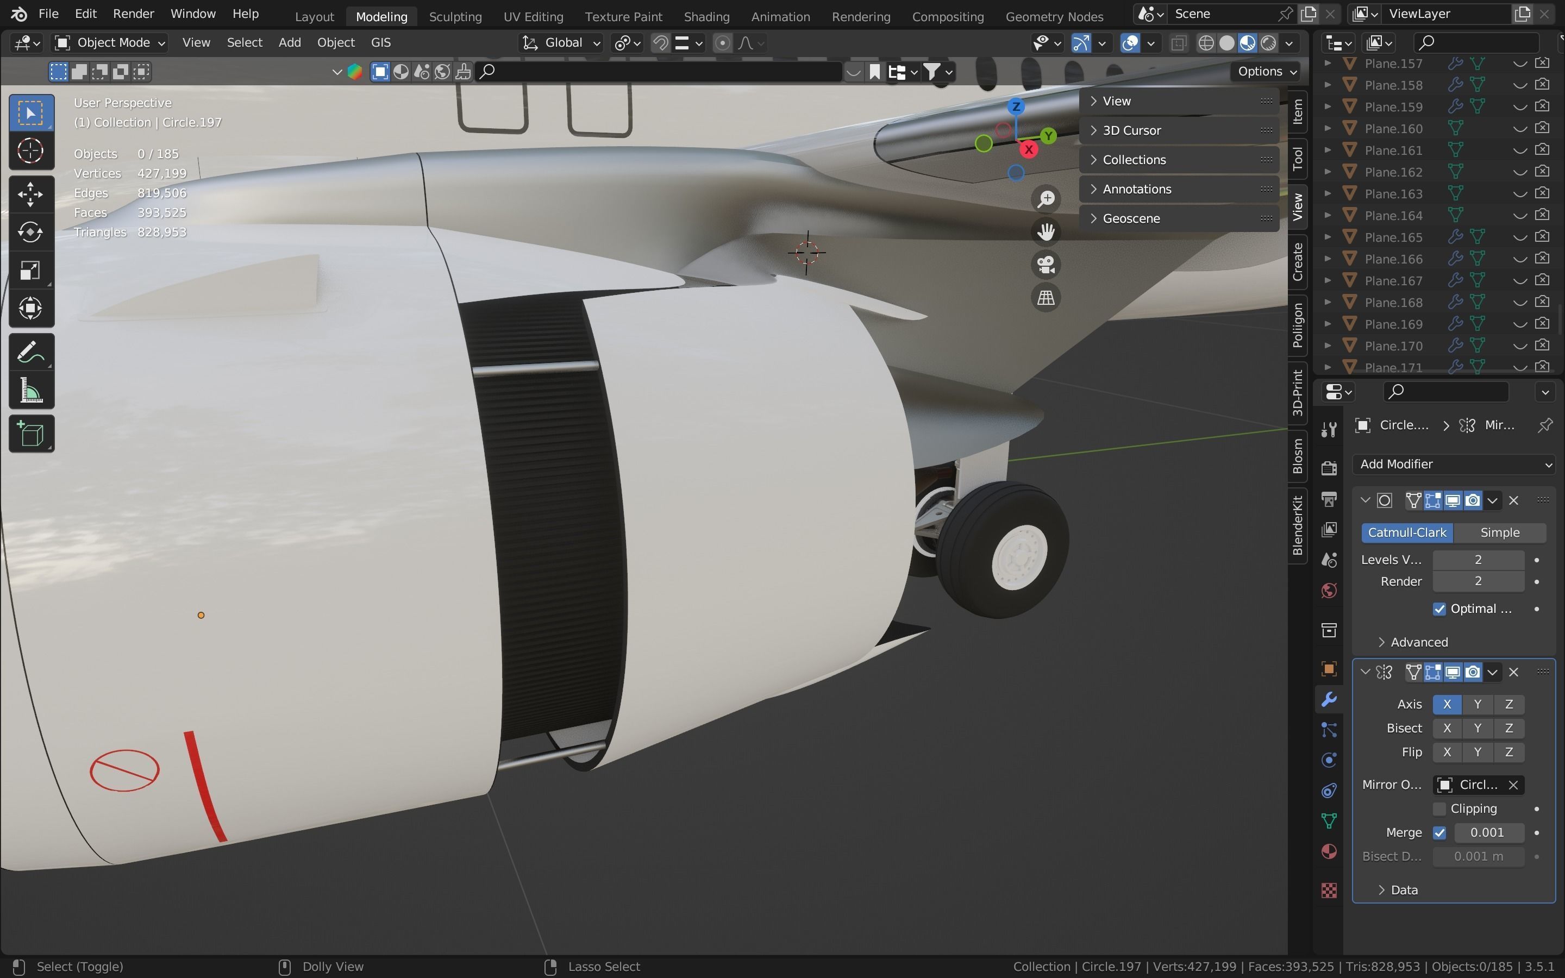Open the View Layer properties tab icon

1329,529
